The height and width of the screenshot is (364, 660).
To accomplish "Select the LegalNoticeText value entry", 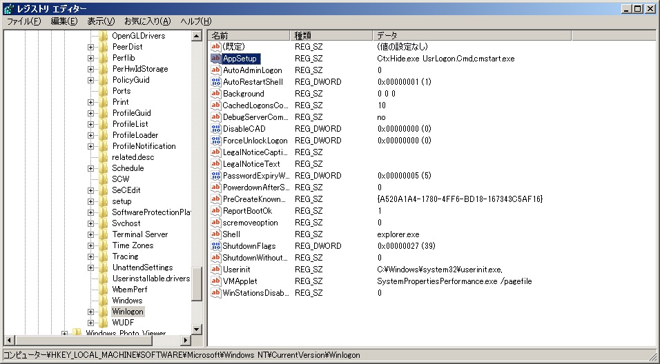I will [x=251, y=164].
